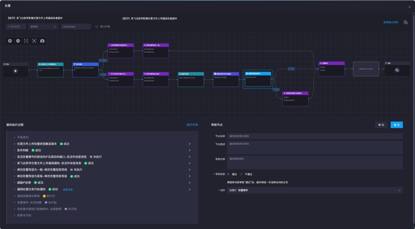Zoom in the workflow canvas
This screenshot has width=415, height=229.
click(x=10, y=41)
